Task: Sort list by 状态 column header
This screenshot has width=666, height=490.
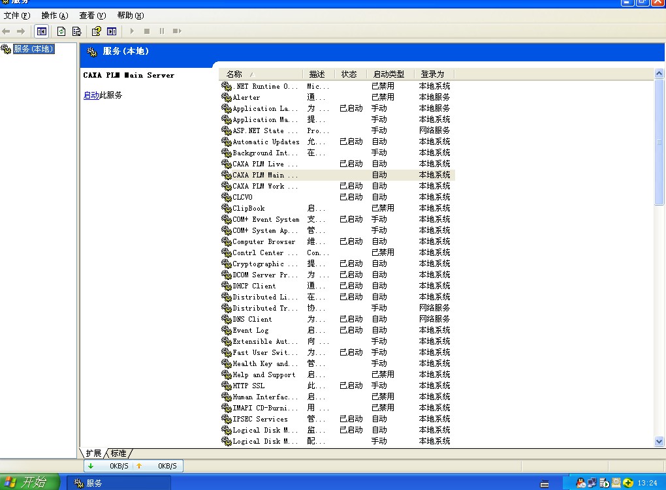Action: tap(349, 74)
